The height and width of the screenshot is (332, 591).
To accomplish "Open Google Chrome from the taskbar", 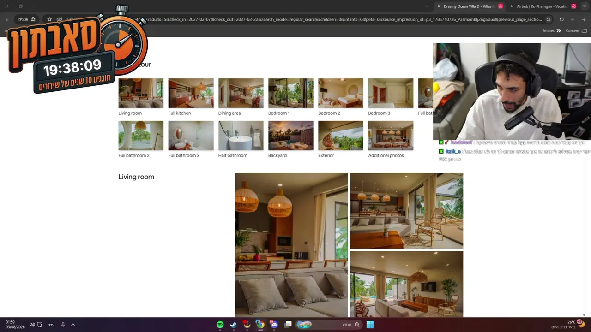I will (260, 325).
